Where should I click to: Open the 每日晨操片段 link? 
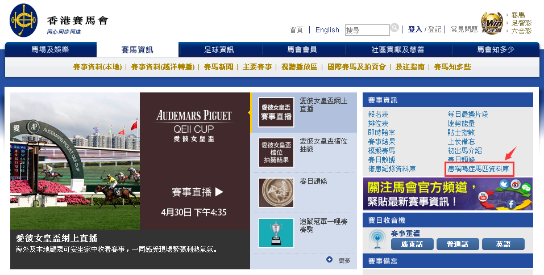[x=468, y=114]
